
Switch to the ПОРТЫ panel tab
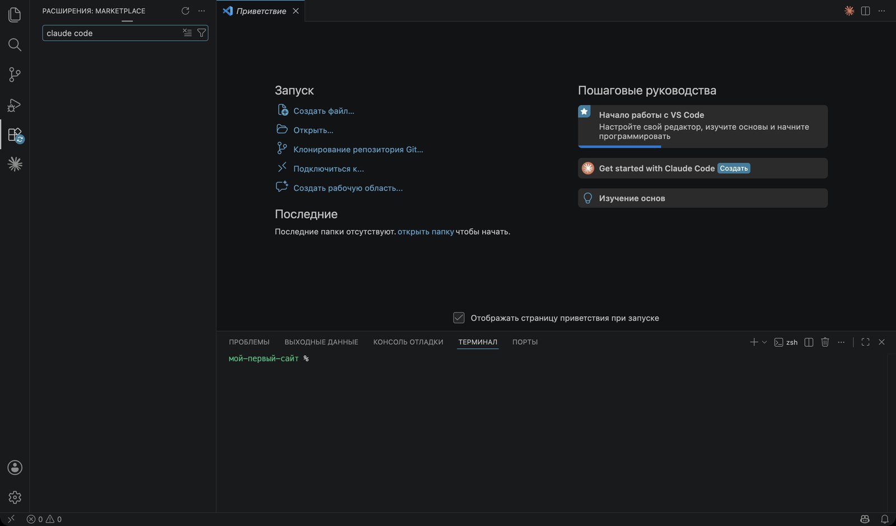point(525,342)
